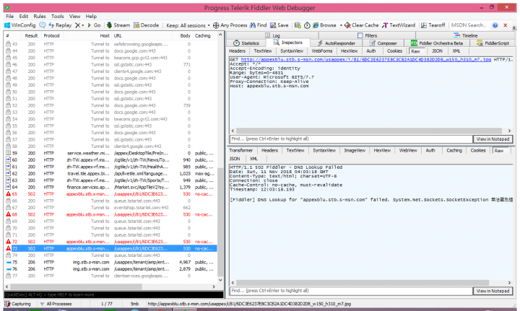Viewport: 520px width, 311px height.
Task: Open the TextWizard tool
Action: tap(399, 25)
